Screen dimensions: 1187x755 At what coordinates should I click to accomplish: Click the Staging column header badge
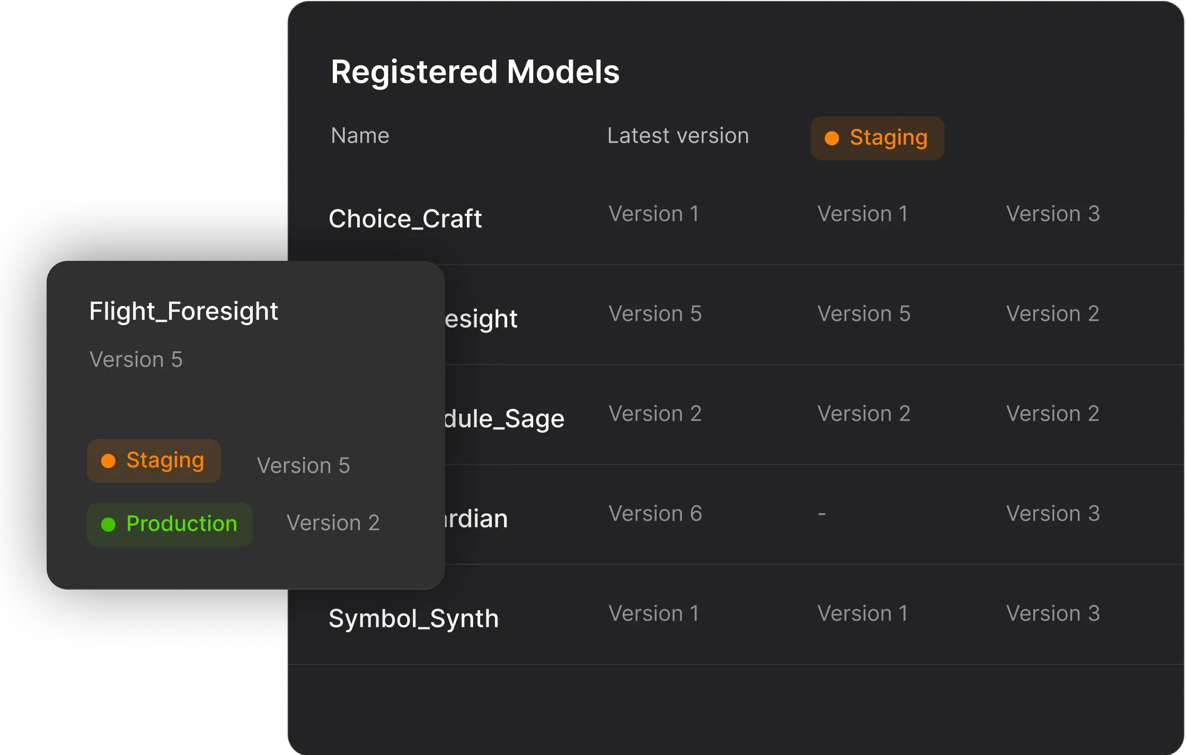[x=877, y=138]
